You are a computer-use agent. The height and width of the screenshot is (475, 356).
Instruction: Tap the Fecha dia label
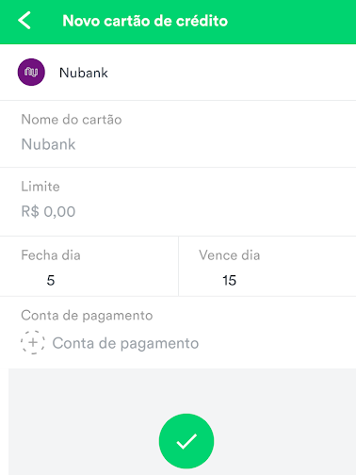(51, 255)
